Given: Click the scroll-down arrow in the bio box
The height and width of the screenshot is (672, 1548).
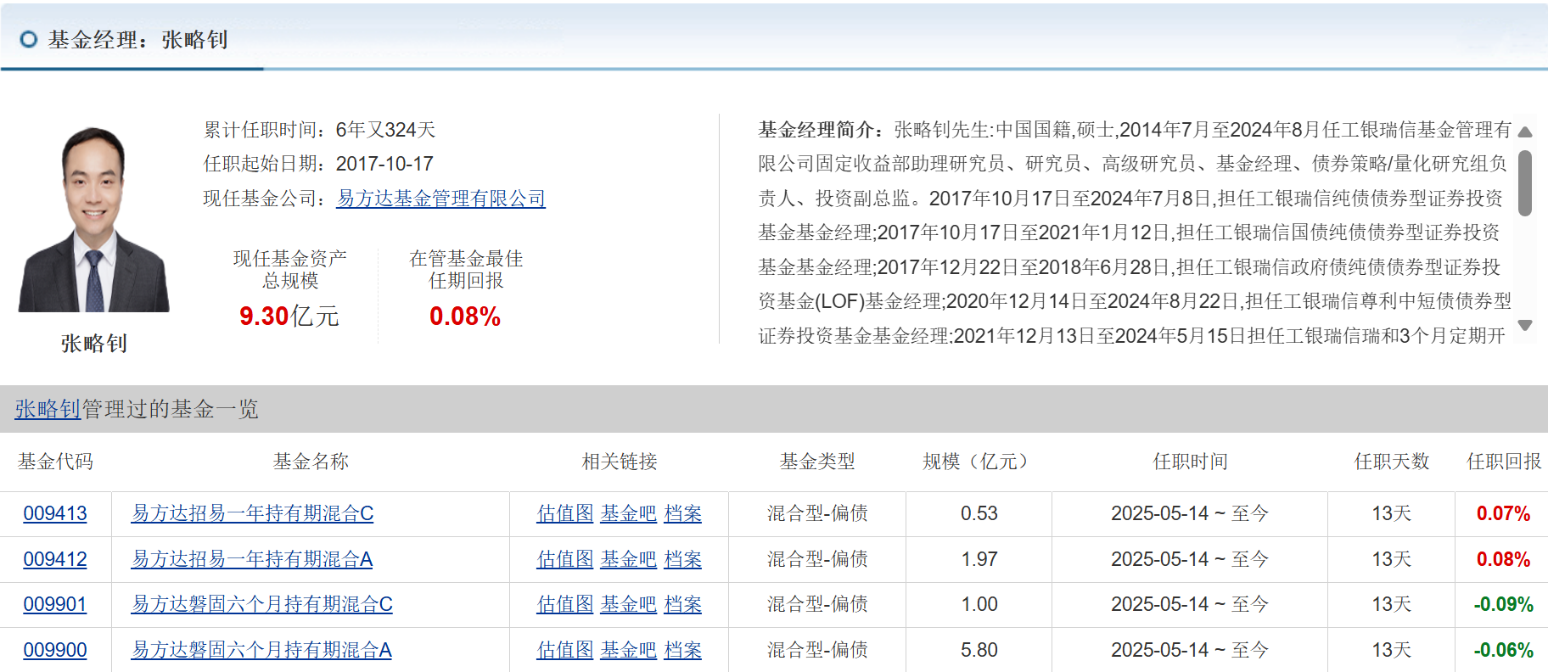Looking at the screenshot, I should point(1524,325).
